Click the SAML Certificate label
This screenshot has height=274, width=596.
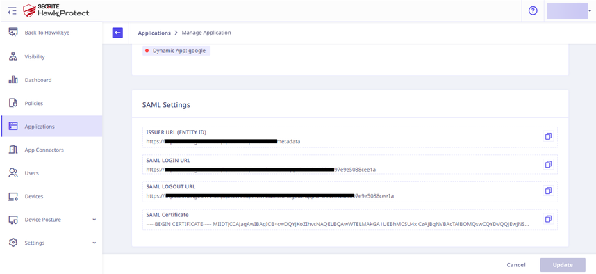tap(167, 215)
